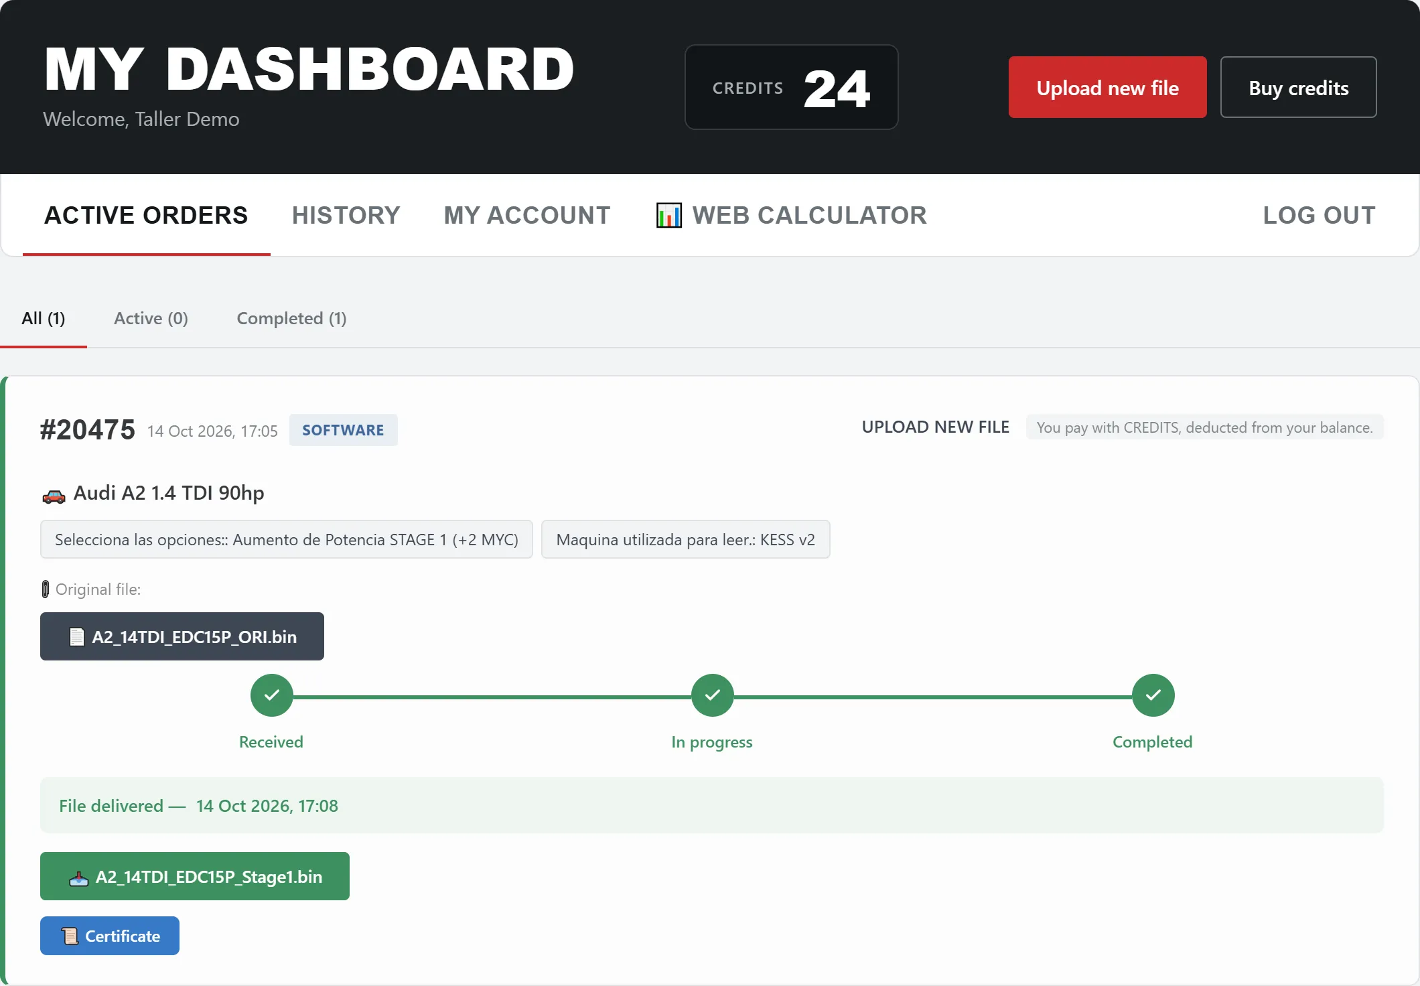Image resolution: width=1420 pixels, height=986 pixels.
Task: Click the Completed step checkmark
Action: [1153, 695]
